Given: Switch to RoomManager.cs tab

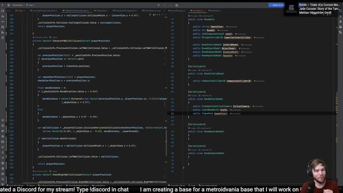Looking at the screenshot, I should pyautogui.click(x=177, y=11).
